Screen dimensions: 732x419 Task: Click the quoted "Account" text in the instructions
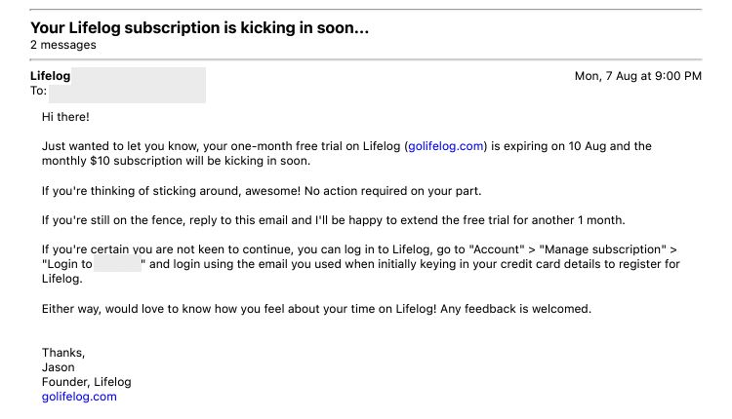499,249
